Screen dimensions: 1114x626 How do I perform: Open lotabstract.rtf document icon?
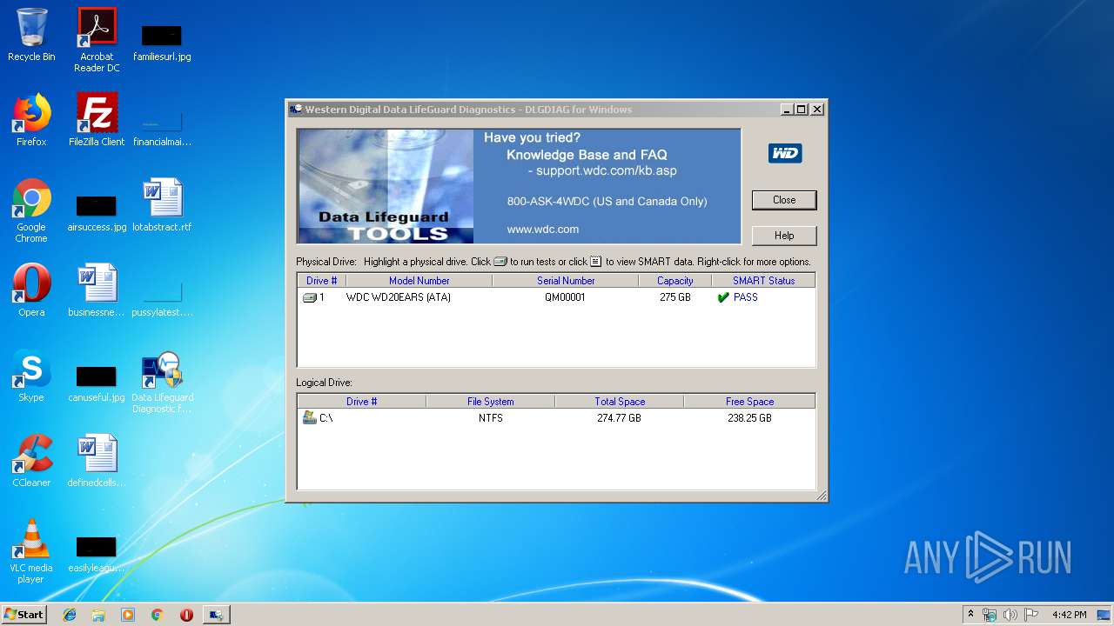tap(162, 205)
